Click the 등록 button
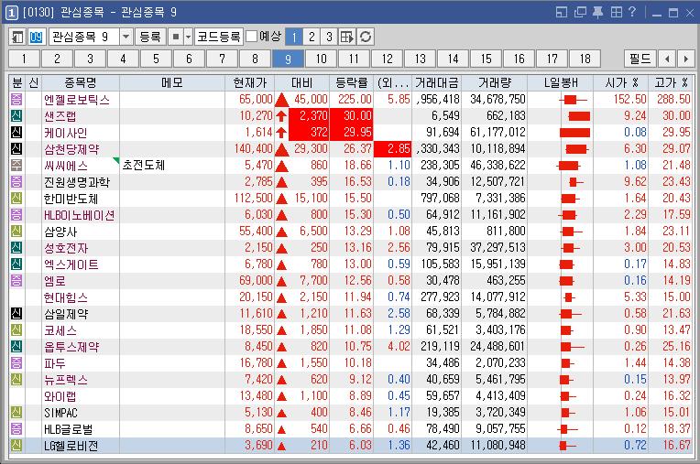The image size is (700, 464). coord(150,37)
